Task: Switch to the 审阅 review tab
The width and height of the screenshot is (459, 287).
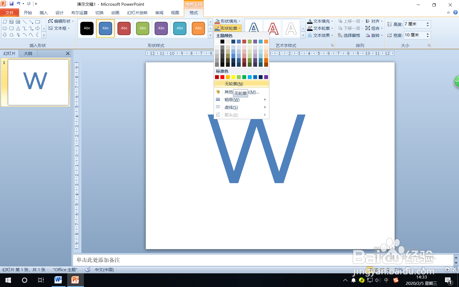Action: click(159, 13)
